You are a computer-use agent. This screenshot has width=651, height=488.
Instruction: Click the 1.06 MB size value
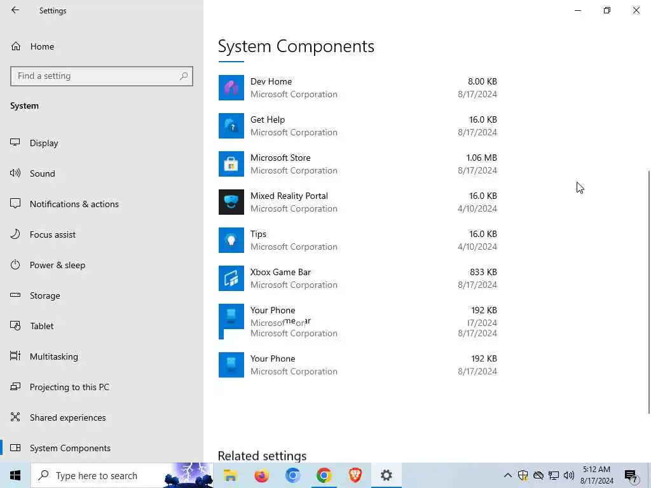click(x=482, y=158)
